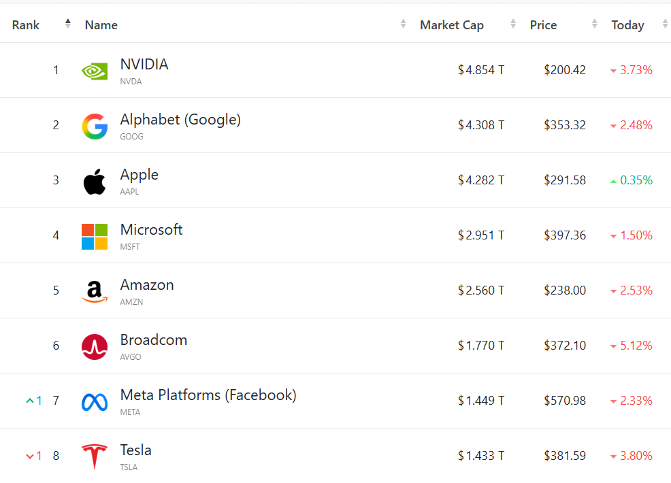Open the NVIDIA company link
Image resolution: width=671 pixels, height=483 pixels.
(x=144, y=65)
